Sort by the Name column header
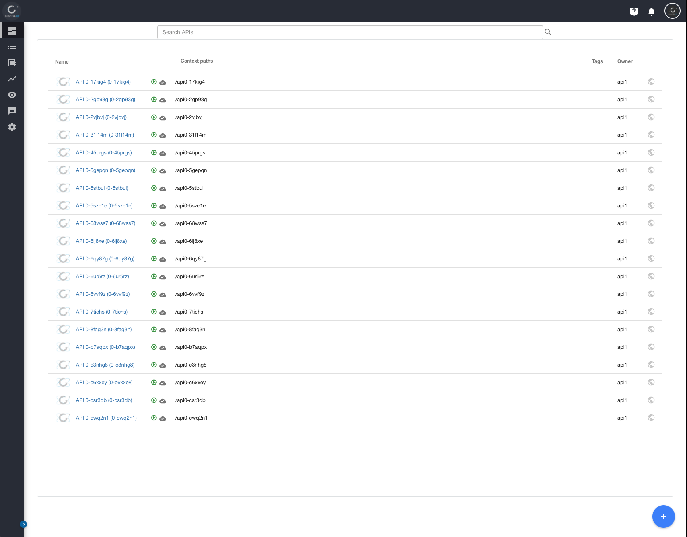687x537 pixels. point(62,62)
